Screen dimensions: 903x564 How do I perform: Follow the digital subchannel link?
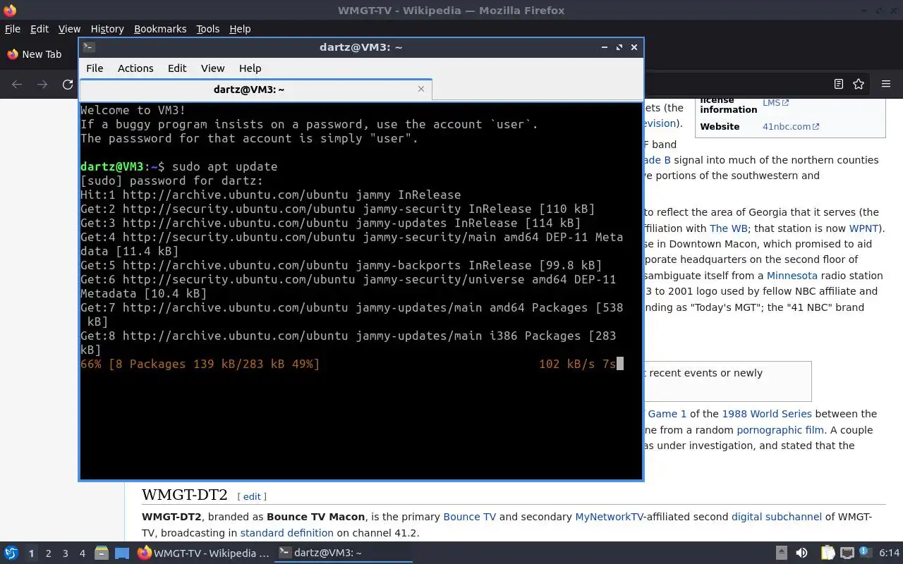click(777, 517)
